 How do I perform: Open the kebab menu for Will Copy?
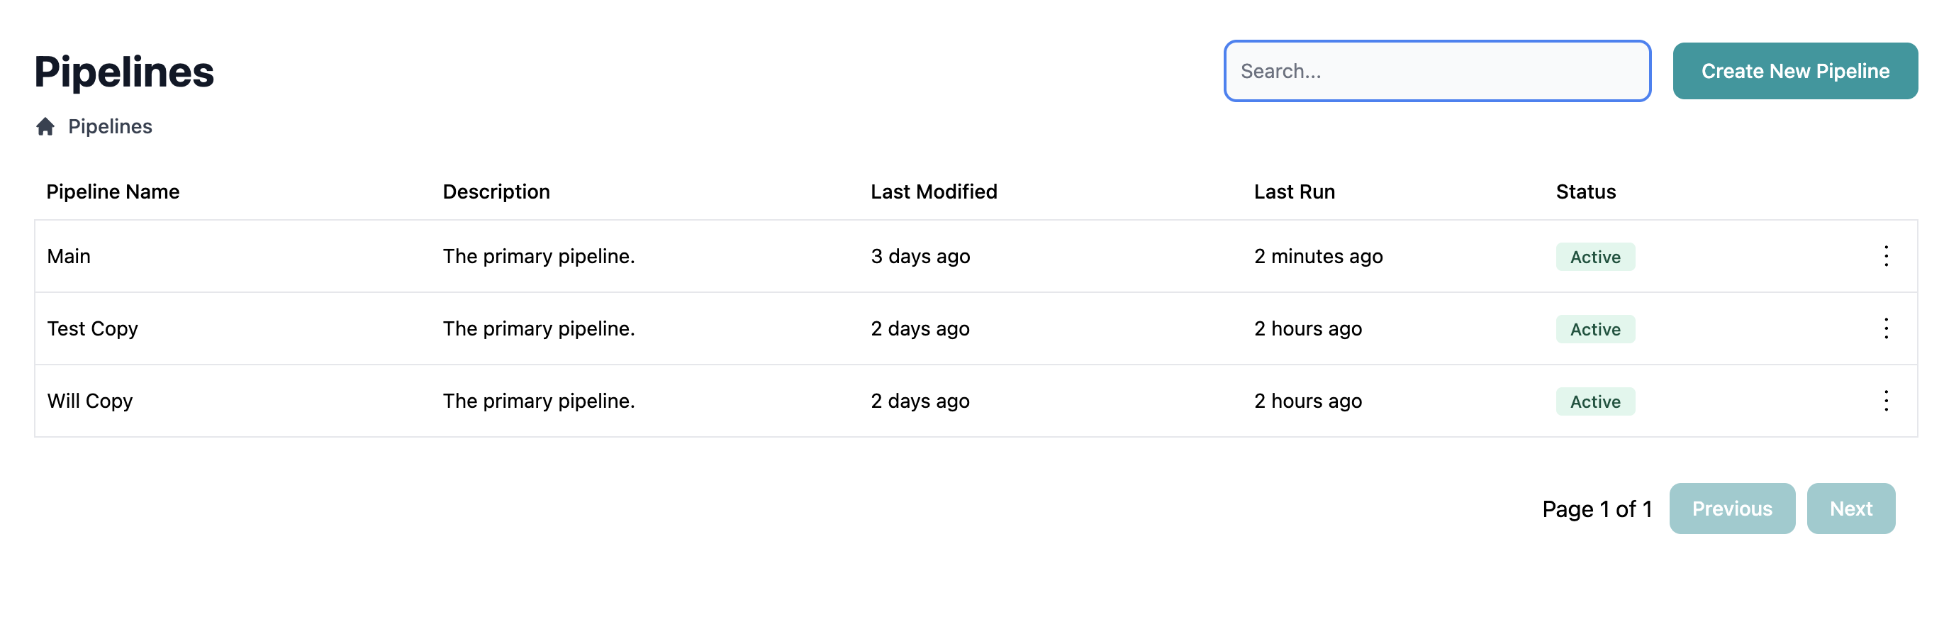coord(1885,401)
